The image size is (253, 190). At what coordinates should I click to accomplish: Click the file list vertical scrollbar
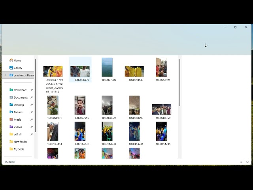pos(180,82)
